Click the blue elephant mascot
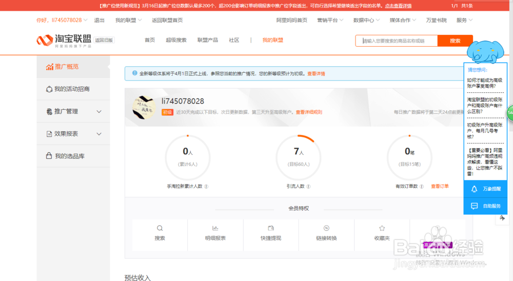 click(485, 52)
